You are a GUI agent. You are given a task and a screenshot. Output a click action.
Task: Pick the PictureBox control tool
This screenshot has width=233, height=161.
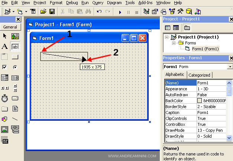point(15,36)
